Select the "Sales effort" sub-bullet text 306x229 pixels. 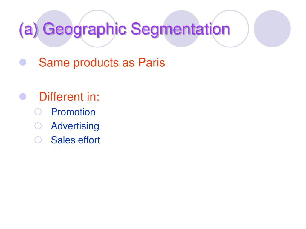75,140
